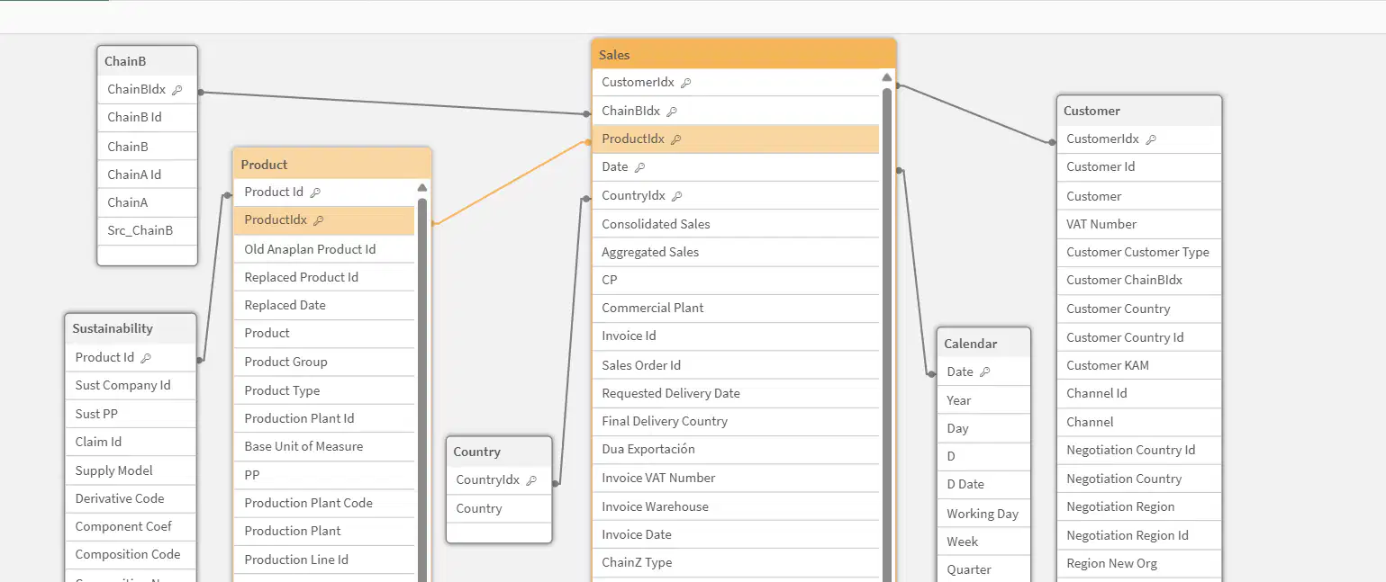Screen dimensions: 1386x582
Task: Select the Country table header
Action: pos(499,452)
